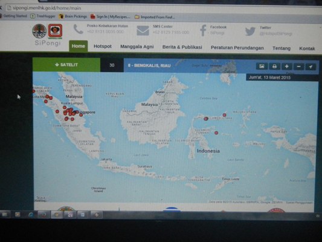Zoom out with the minus button
The image size is (322, 242).
(x=299, y=67)
